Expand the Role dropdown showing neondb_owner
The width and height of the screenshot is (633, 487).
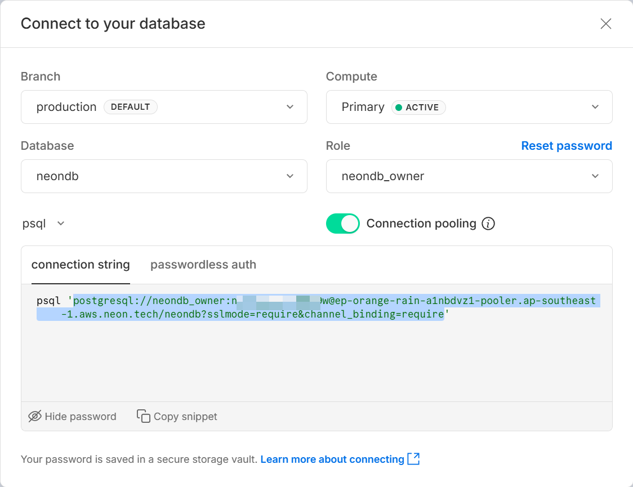[x=469, y=176]
